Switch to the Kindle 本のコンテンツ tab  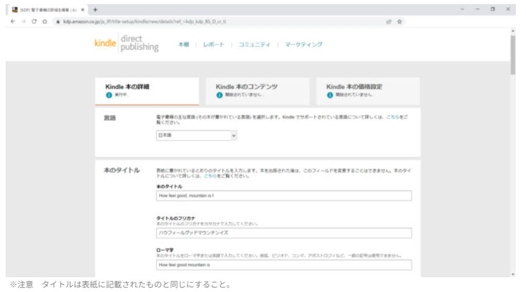click(x=257, y=91)
